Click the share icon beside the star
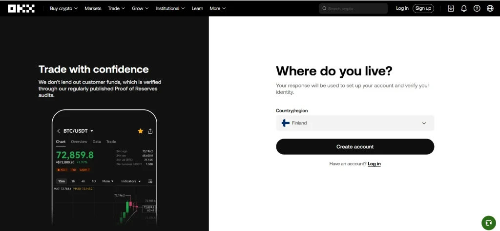Viewport: 500px width, 231px height. [150, 131]
